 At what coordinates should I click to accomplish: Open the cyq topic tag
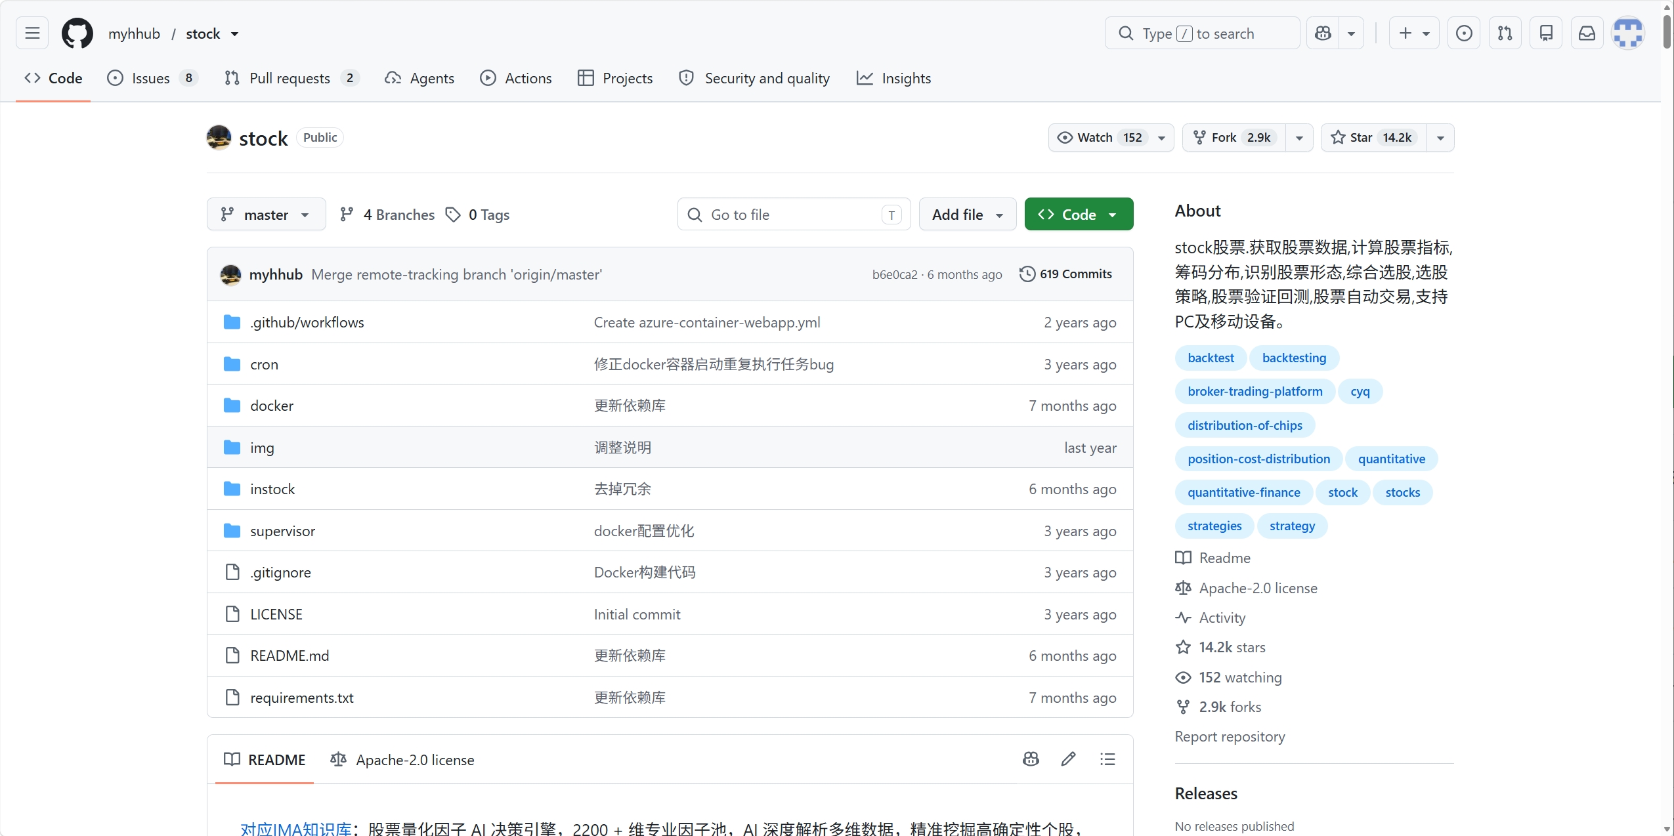[x=1360, y=391]
